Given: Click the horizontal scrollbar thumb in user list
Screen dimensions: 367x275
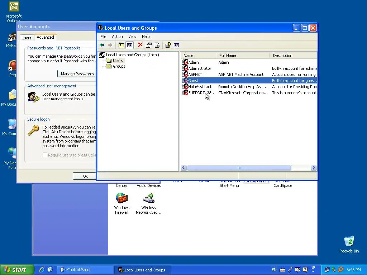Looking at the screenshot, I should (239, 168).
